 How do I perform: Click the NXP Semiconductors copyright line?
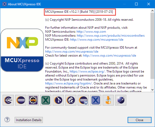[x=89, y=20]
